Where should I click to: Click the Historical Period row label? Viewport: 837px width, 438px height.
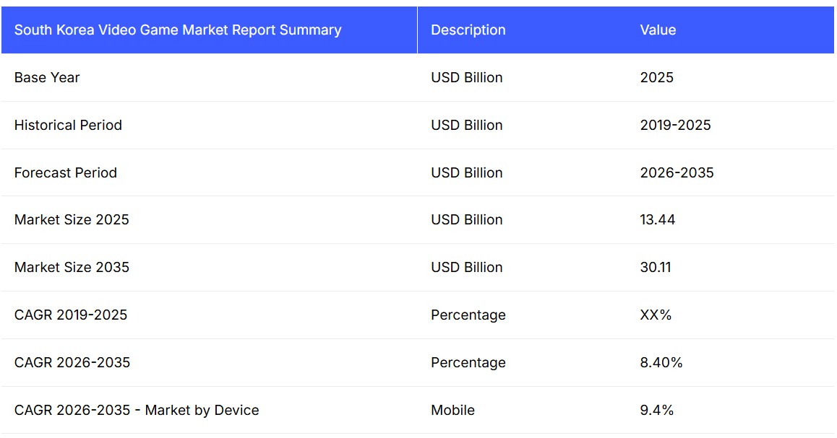tap(68, 126)
